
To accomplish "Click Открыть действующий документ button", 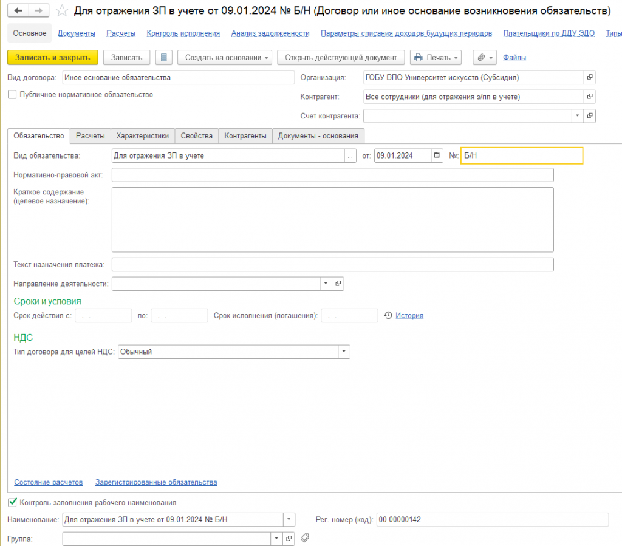I will click(x=341, y=58).
